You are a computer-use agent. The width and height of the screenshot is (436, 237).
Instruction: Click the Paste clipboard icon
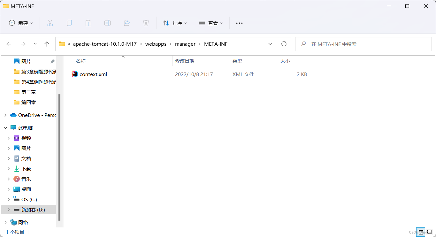pos(88,23)
